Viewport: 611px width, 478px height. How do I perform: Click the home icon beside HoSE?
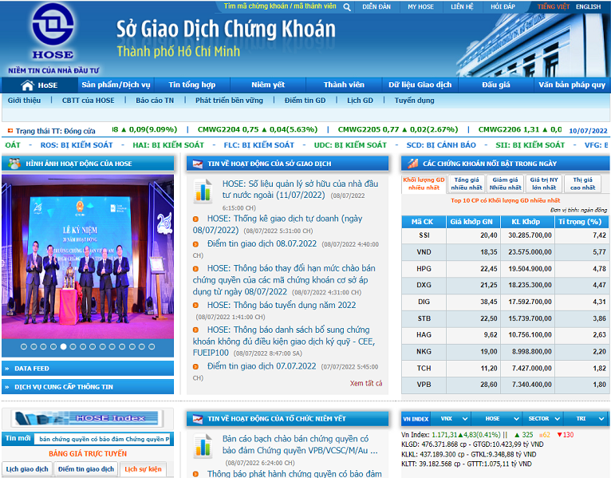tap(27, 85)
